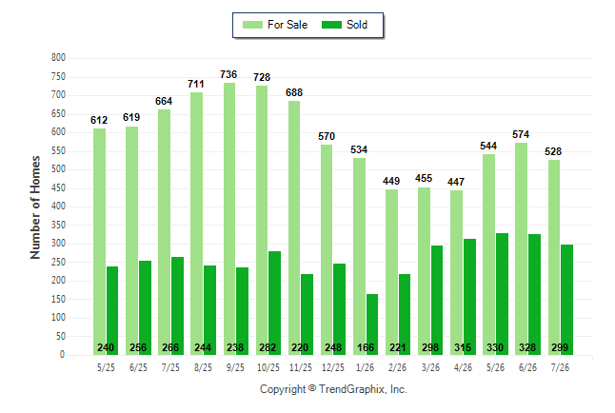Click the Number of Homes axis title
Screen dimensions: 615x413
click(x=35, y=207)
